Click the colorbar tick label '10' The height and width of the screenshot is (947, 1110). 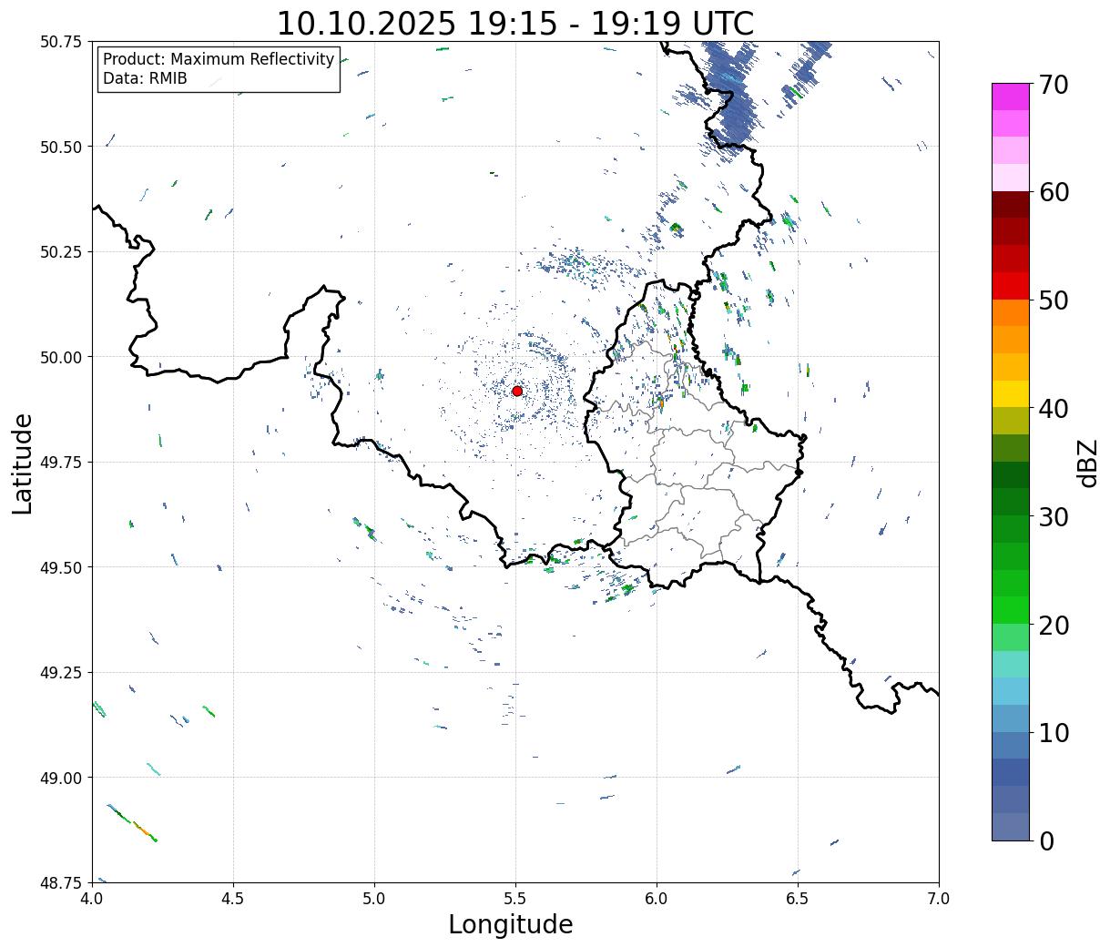point(1054,732)
